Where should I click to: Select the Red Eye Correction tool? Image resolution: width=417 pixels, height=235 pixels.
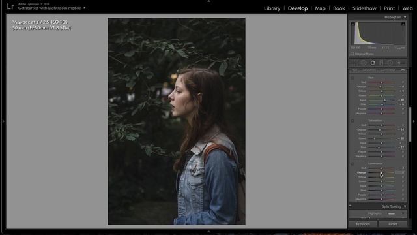click(373, 63)
